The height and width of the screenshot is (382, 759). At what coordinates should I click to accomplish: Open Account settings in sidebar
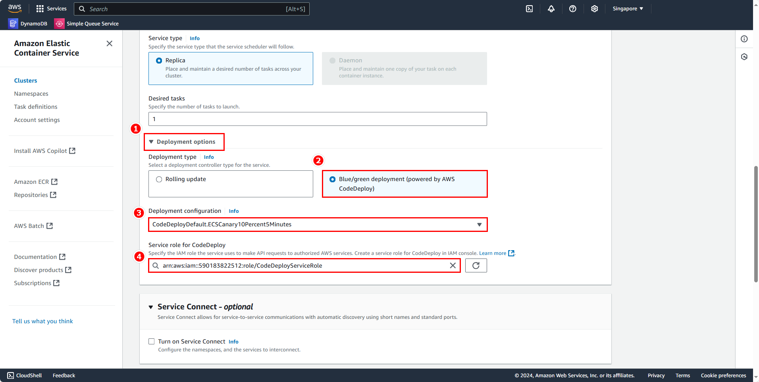point(37,120)
